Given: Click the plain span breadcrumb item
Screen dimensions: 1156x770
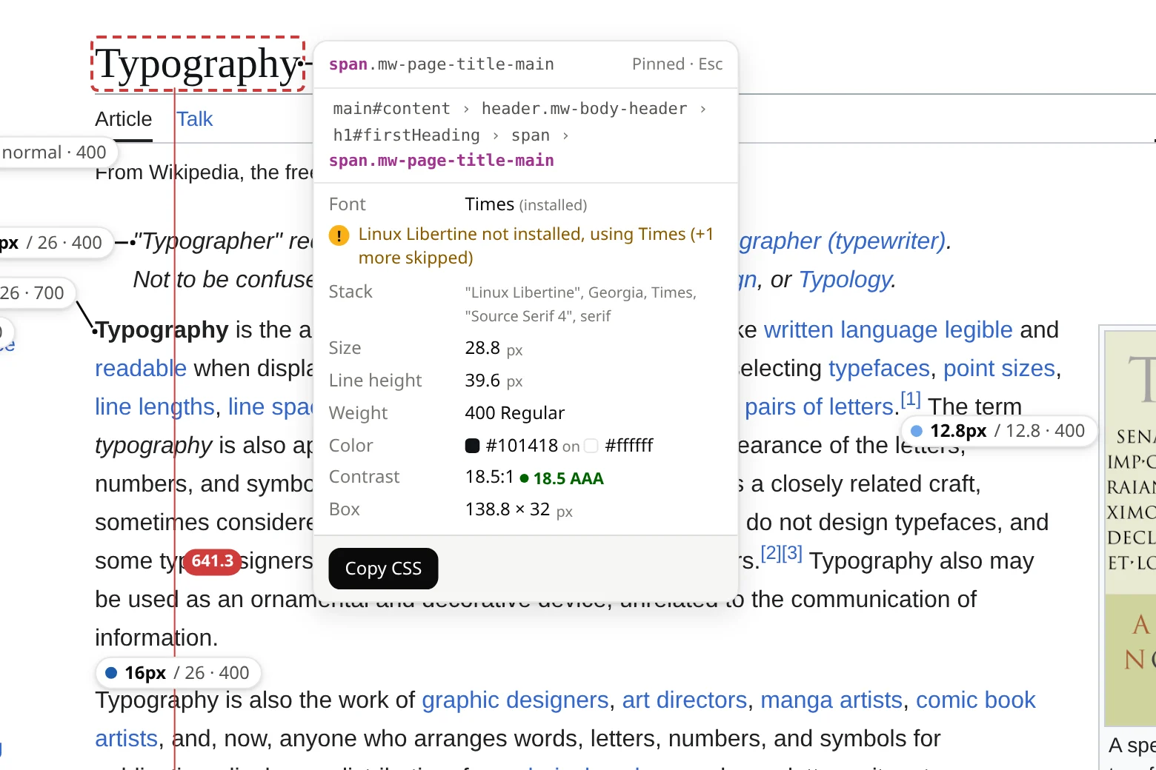Looking at the screenshot, I should click(530, 135).
